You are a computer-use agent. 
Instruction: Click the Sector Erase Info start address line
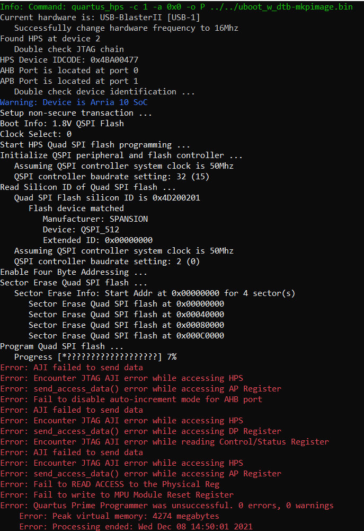155,293
